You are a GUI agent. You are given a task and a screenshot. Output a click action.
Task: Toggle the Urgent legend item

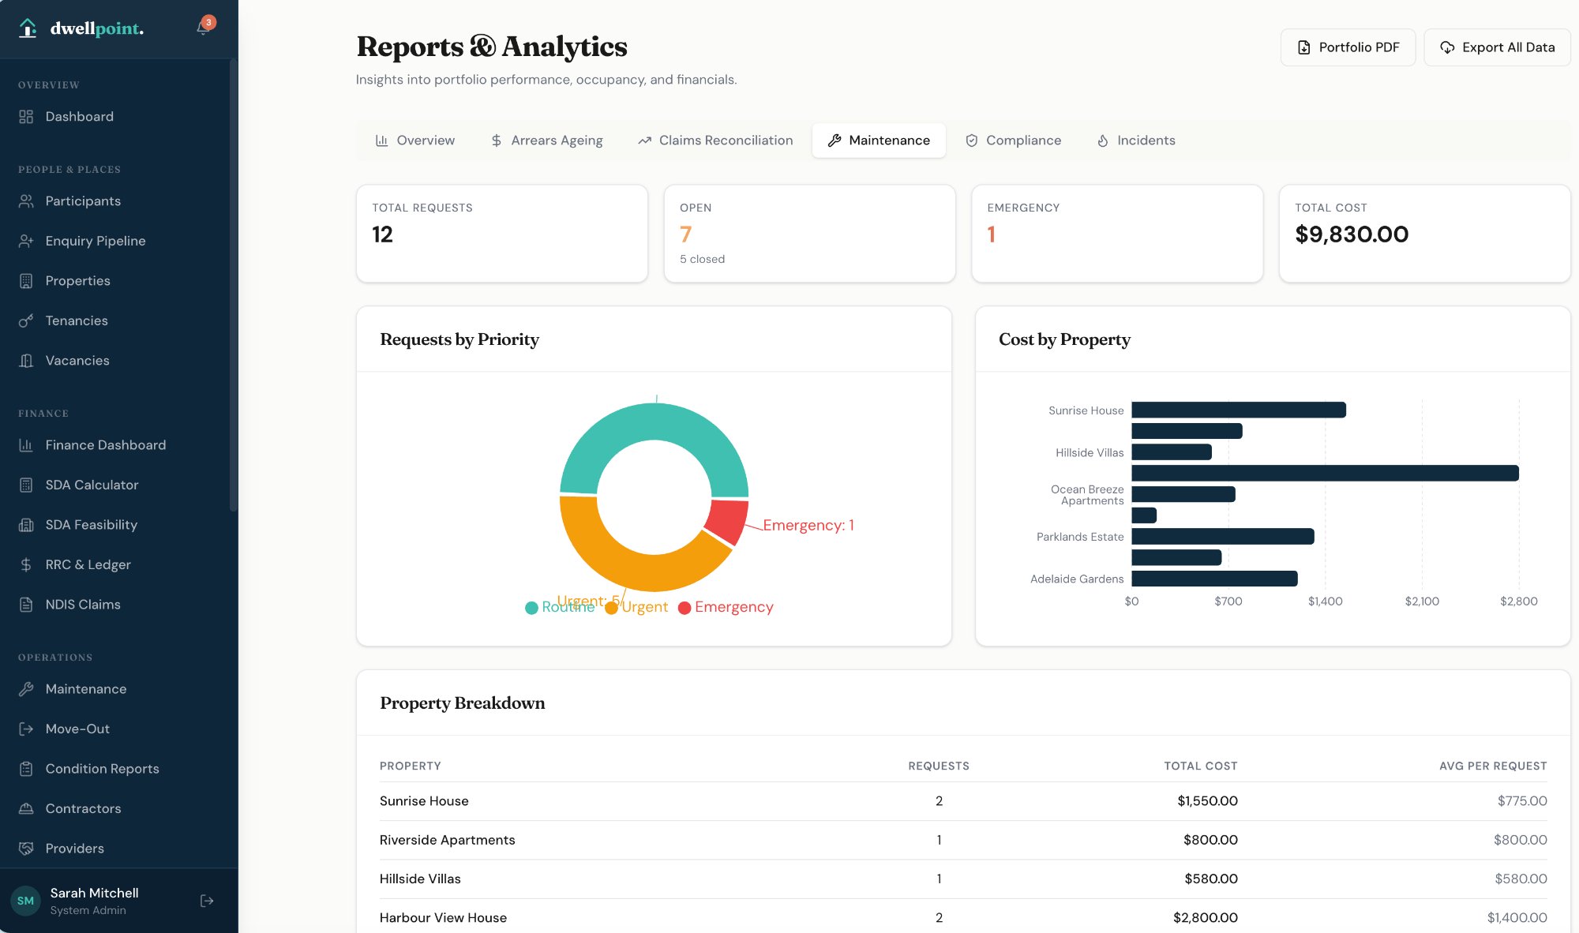click(x=636, y=607)
